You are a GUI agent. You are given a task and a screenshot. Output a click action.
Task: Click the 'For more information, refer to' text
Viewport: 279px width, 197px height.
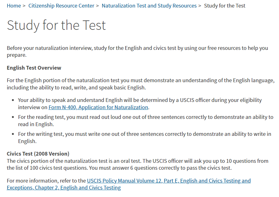click(46, 181)
